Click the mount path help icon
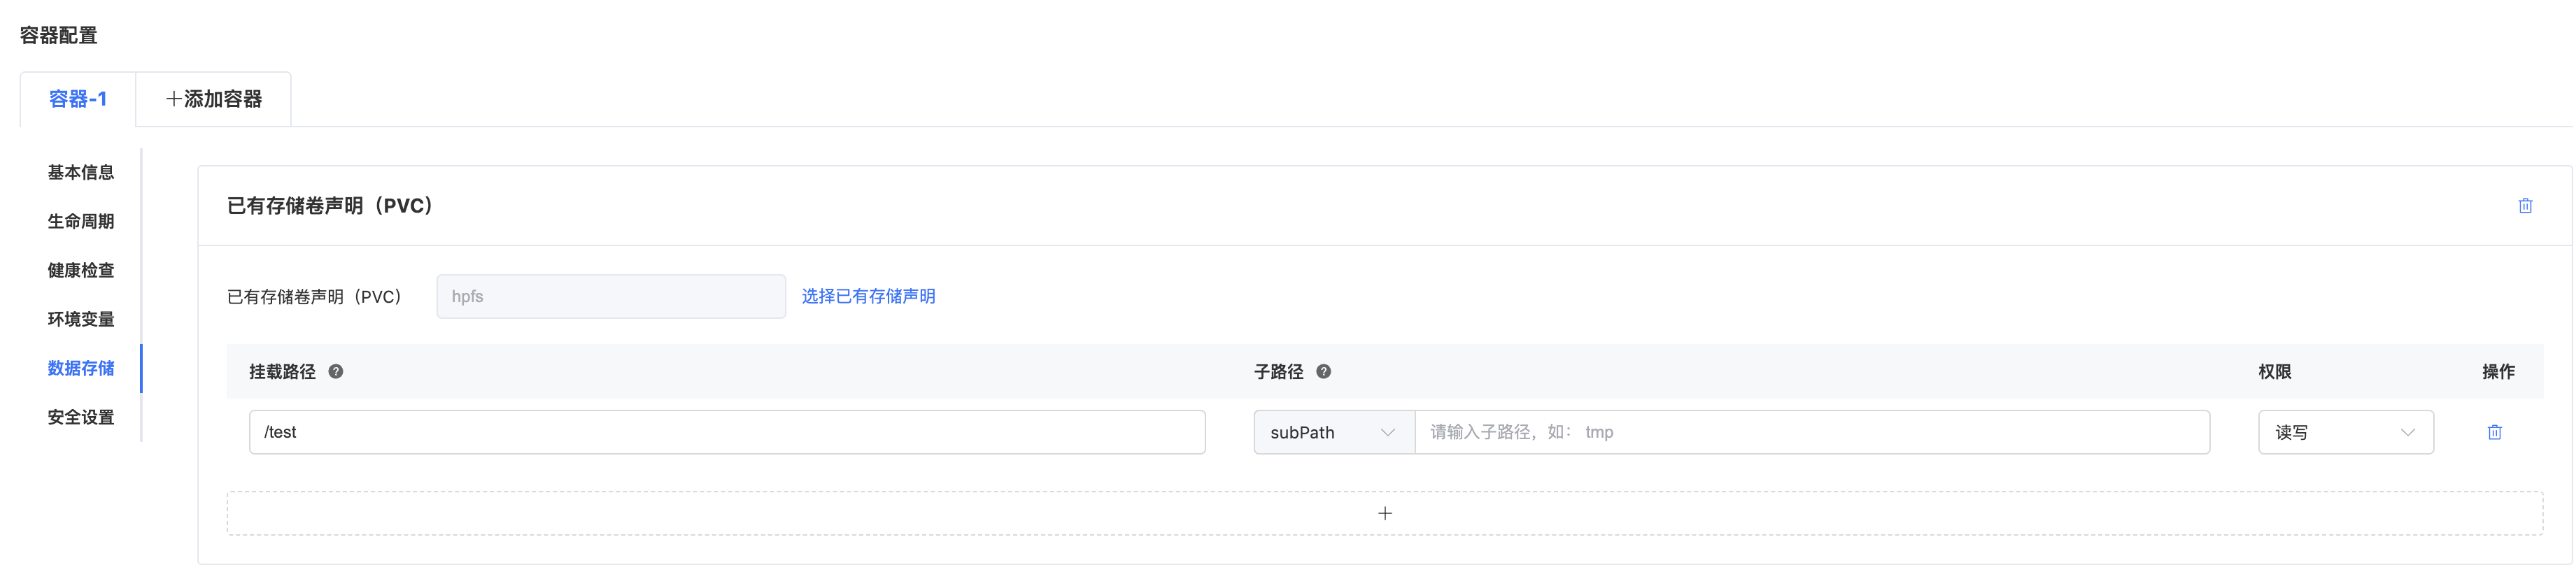Viewport: 2576px width, 579px height. pos(336,372)
